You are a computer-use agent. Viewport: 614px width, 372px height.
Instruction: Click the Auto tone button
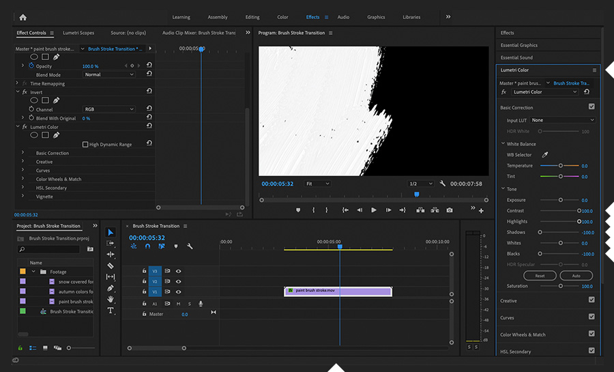[x=576, y=276]
